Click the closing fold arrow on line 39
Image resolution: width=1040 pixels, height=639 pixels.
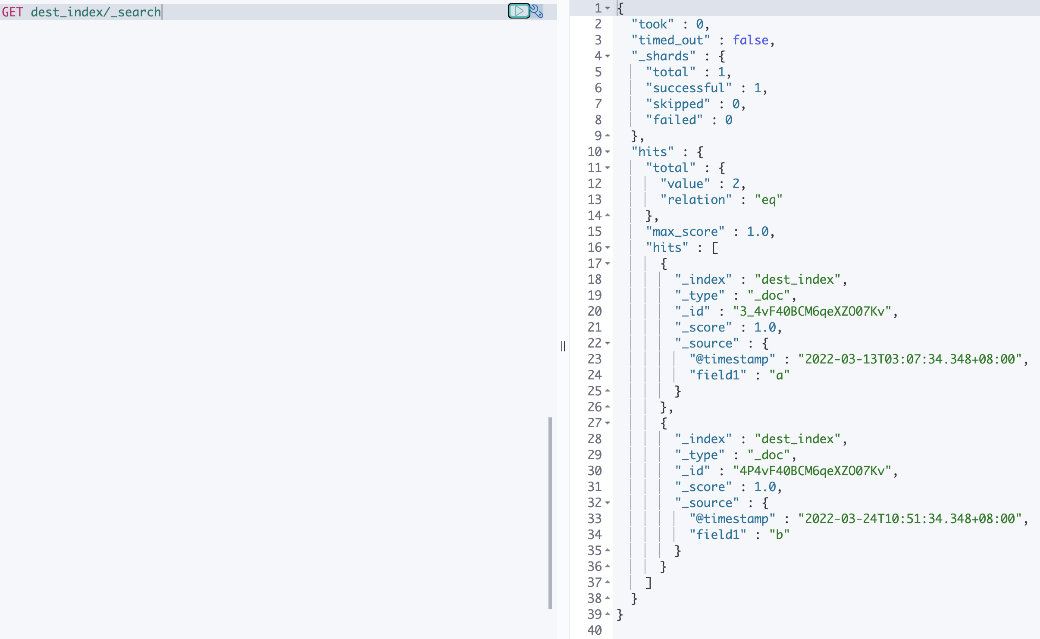coord(608,614)
